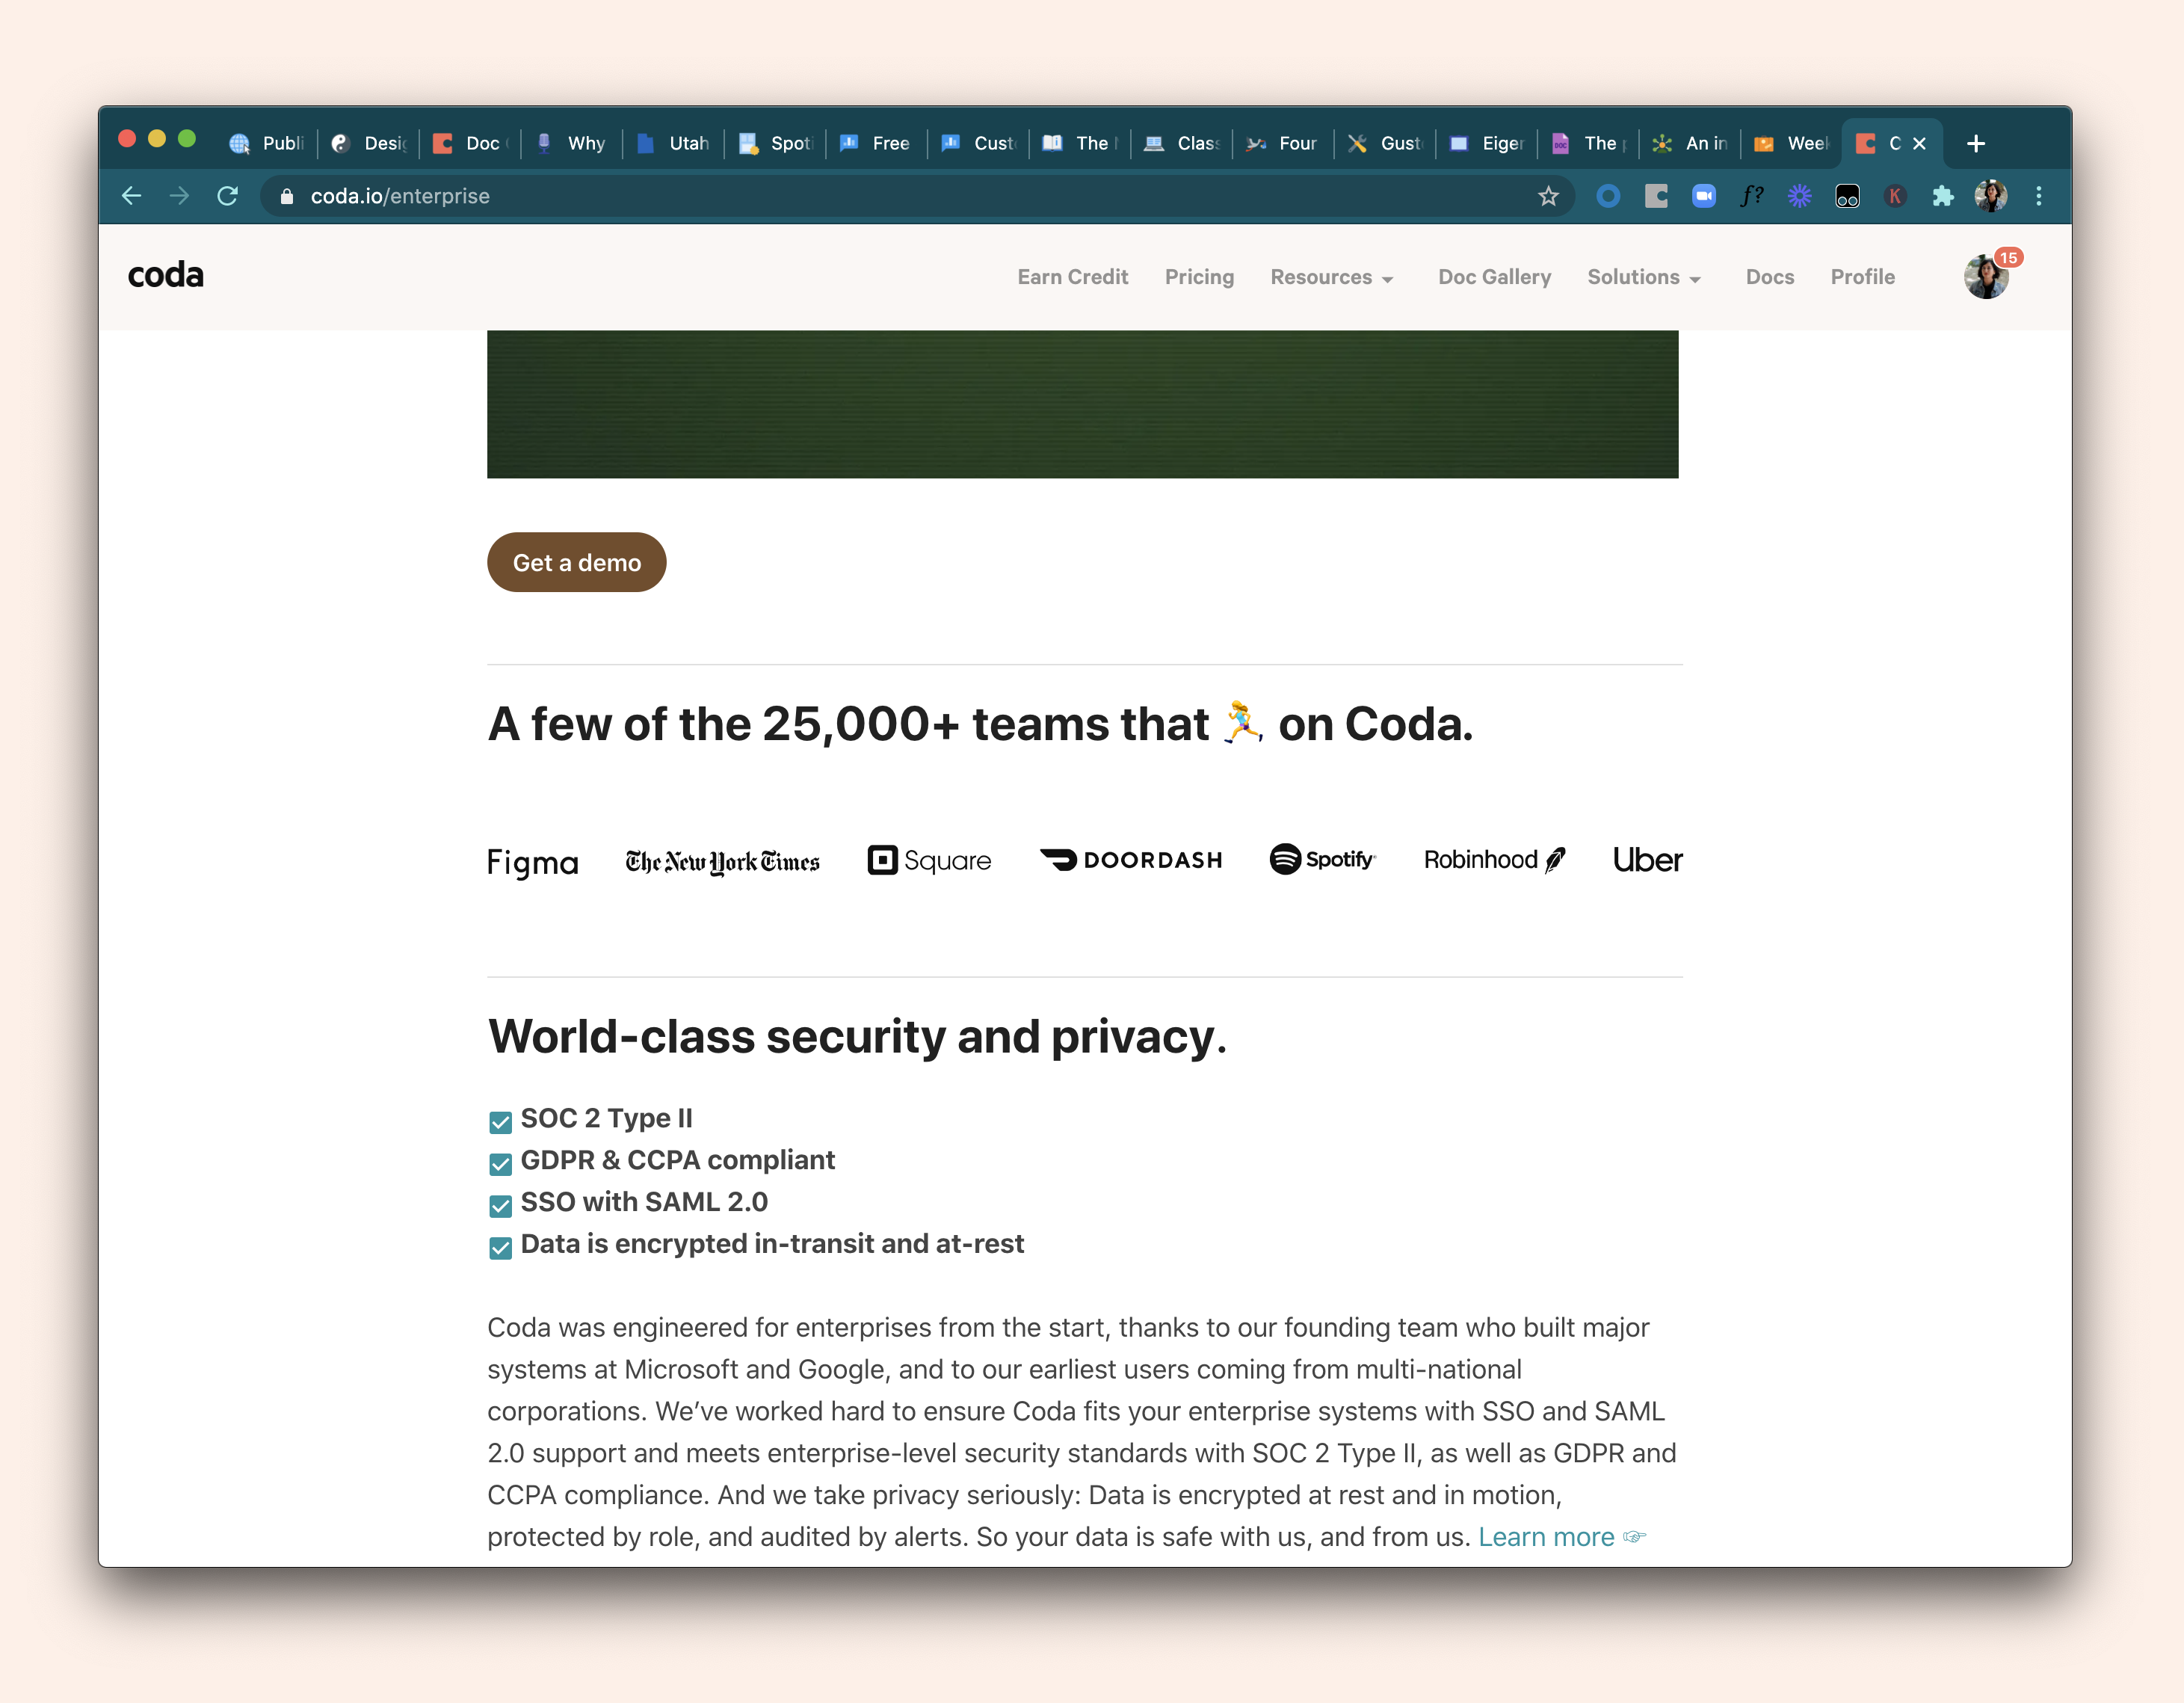Screen dimensions: 2184x1703
Task: Click the browser back arrow
Action: coord(131,196)
